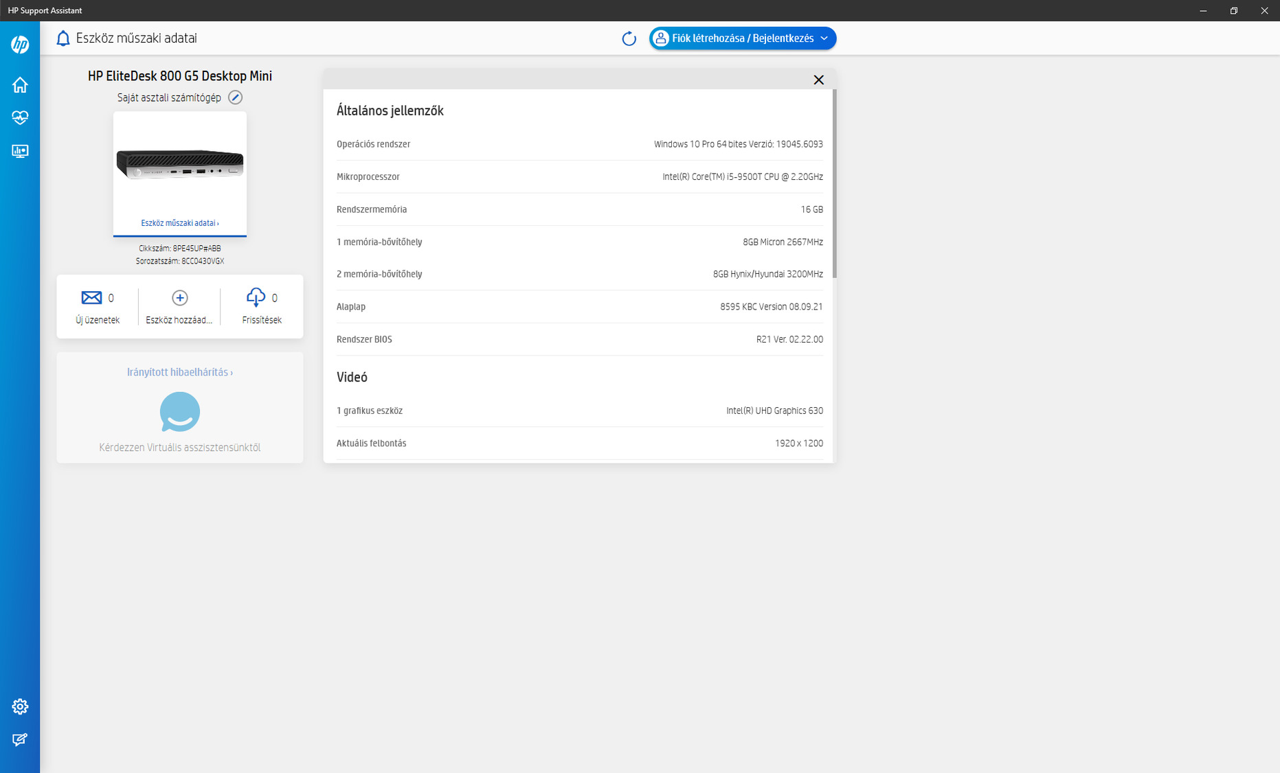This screenshot has width=1280, height=773.
Task: Select the R21 Ver. 02.22.00 BIOS value
Action: (x=790, y=339)
